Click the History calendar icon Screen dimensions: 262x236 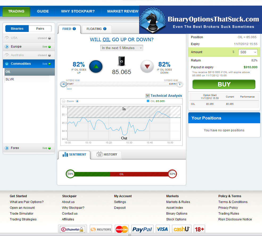(99, 154)
